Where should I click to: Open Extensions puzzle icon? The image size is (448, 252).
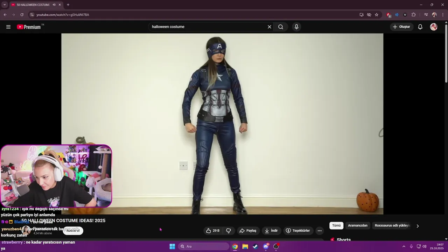click(x=413, y=15)
